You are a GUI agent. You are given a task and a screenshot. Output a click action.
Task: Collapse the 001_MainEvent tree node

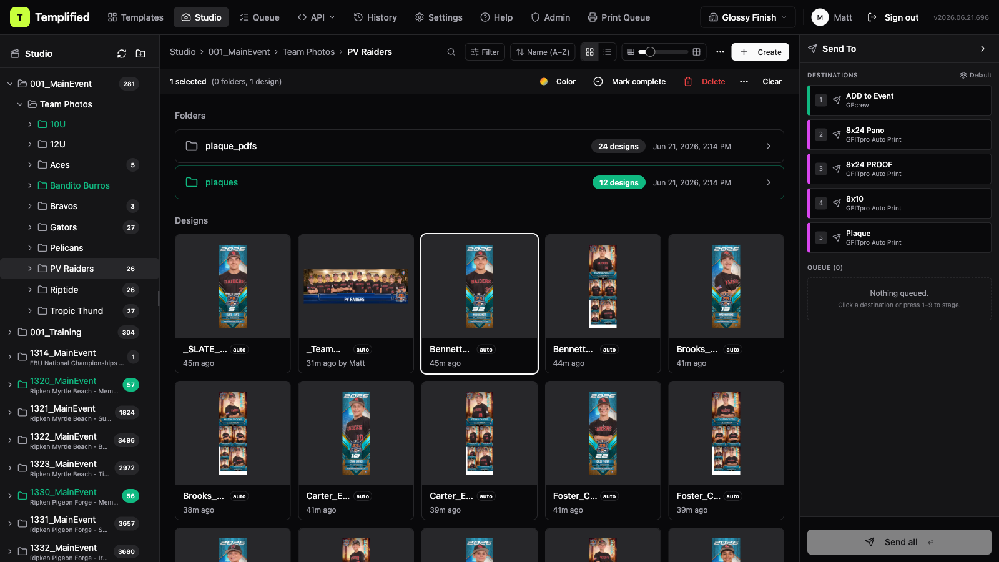pos(10,84)
